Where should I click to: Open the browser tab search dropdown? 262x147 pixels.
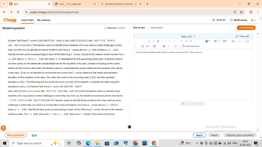[4, 4]
